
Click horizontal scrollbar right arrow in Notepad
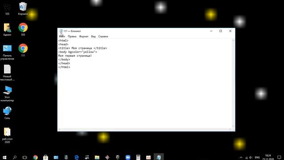pos(230,130)
